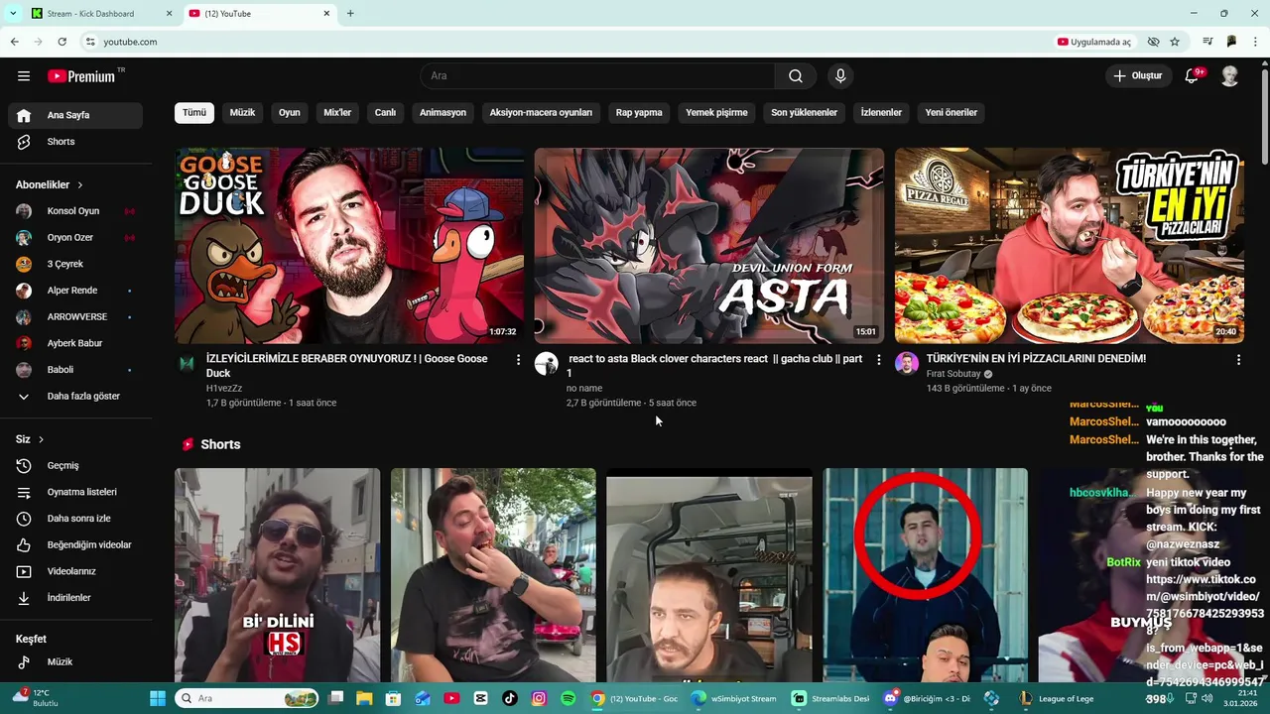Select Aksiyon-macera oyunları chip
1270x714 pixels.
541,112
